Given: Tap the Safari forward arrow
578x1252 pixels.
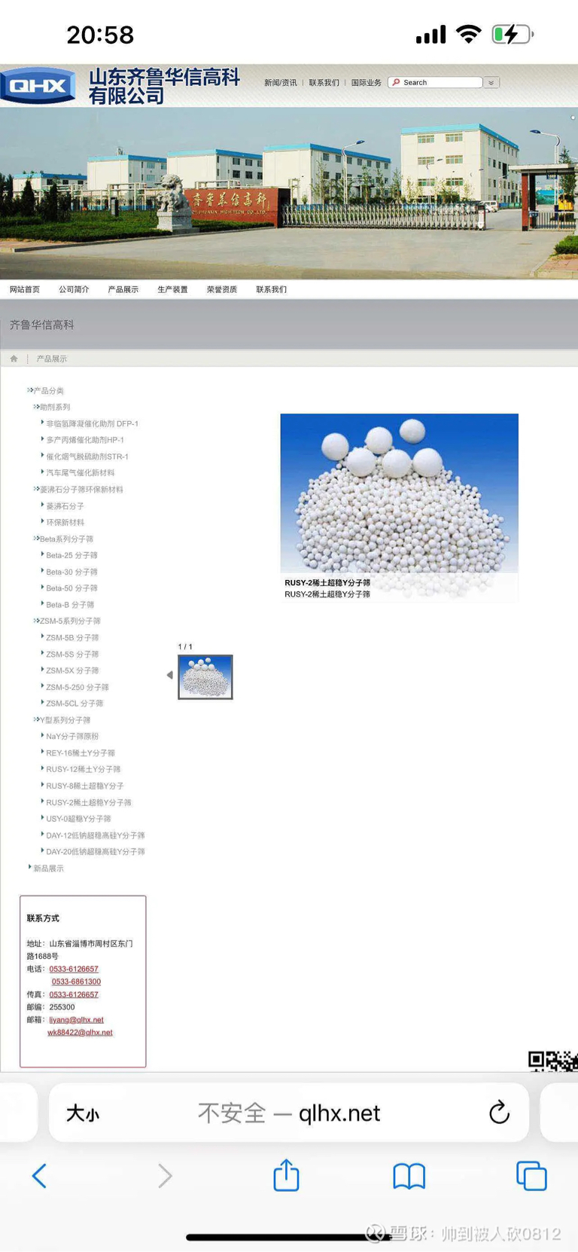Looking at the screenshot, I should 165,1175.
